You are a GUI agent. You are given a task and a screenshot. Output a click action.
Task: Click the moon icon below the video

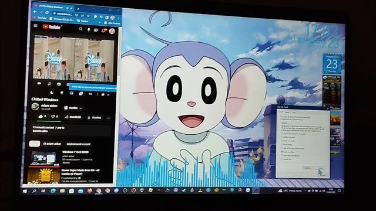52,93
